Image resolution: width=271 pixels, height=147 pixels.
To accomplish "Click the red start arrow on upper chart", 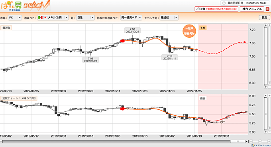I will pyautogui.click(x=122, y=41).
